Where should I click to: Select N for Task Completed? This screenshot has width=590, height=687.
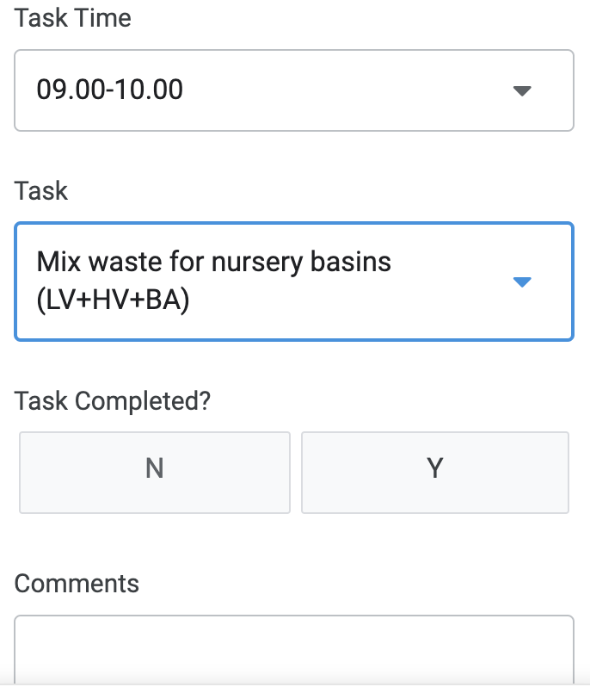point(155,473)
